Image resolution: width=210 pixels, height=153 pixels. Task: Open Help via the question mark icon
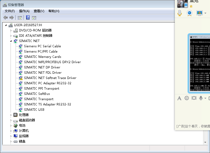[28, 17]
